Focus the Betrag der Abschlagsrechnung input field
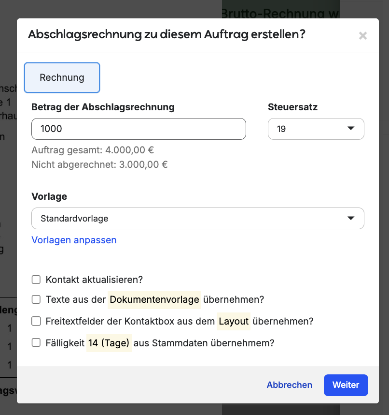Screen dimensions: 389x415 coord(139,129)
